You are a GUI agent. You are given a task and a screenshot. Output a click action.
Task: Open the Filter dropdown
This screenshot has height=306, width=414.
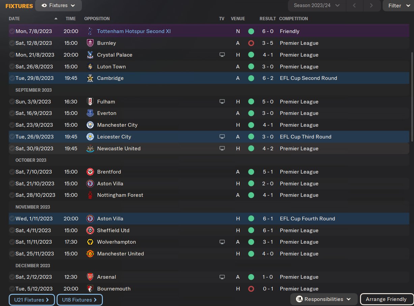[398, 5]
